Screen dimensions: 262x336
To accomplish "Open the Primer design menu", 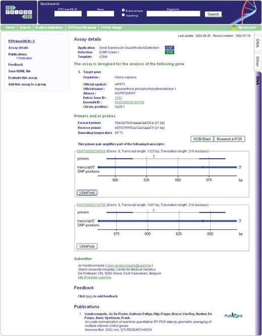I will (x=111, y=27).
